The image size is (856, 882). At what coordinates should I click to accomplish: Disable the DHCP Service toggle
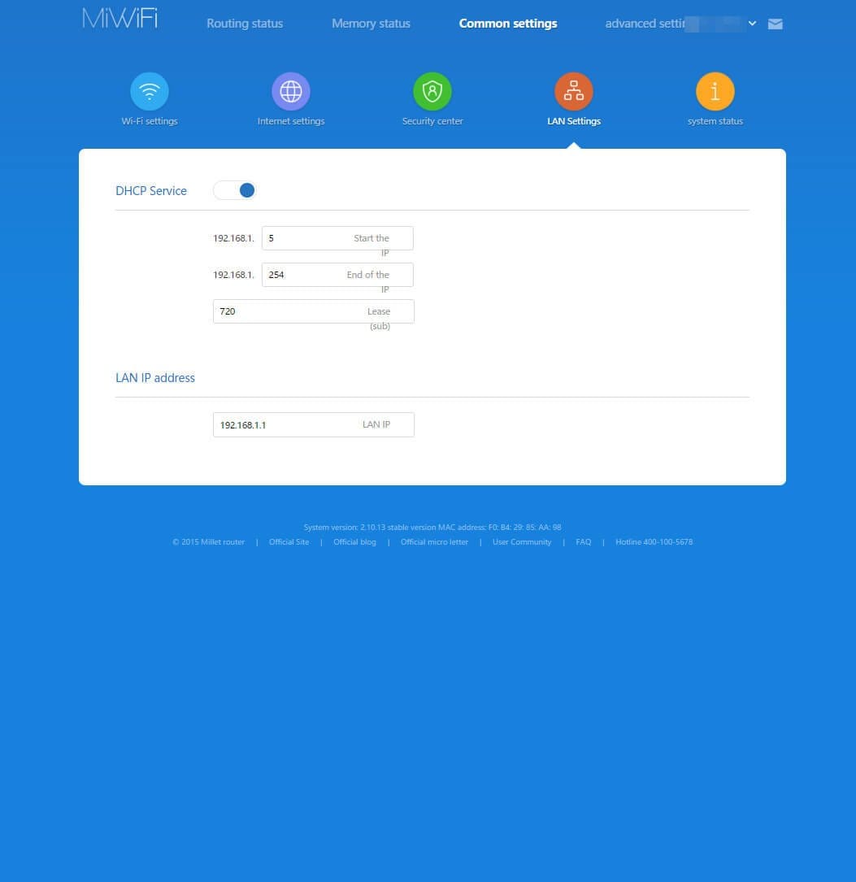tap(235, 190)
